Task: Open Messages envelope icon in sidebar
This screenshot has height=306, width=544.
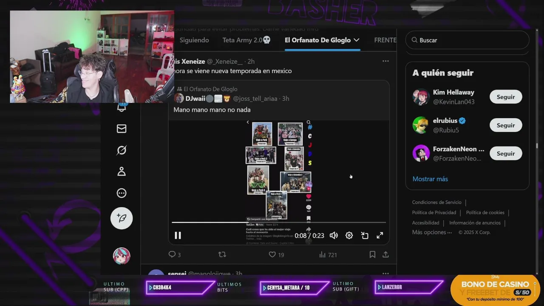Action: (122, 128)
